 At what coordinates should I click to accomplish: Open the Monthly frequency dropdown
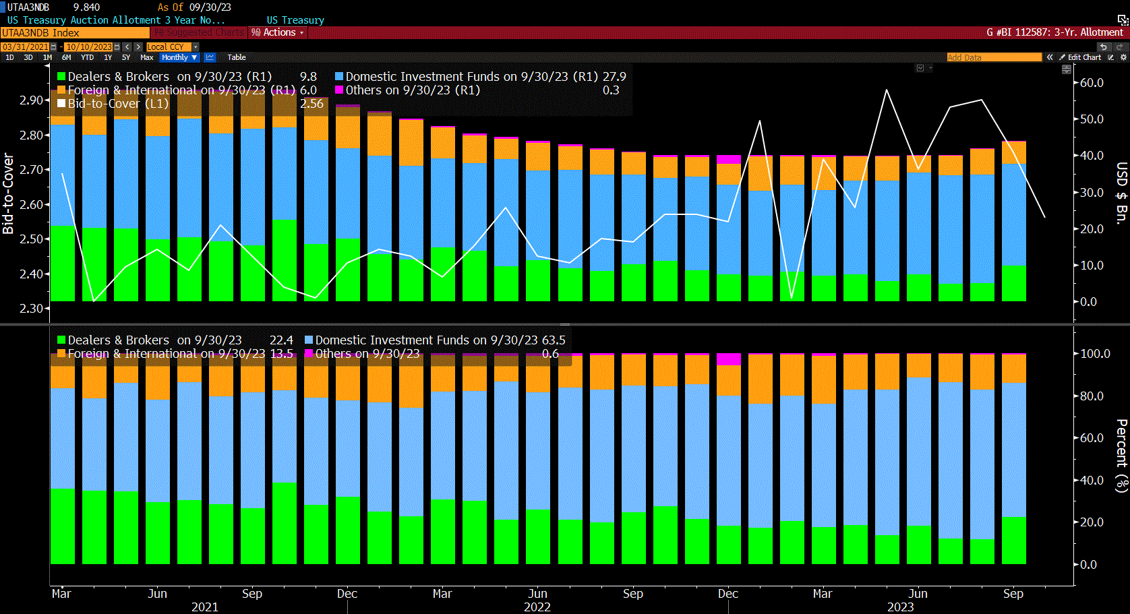coord(179,58)
